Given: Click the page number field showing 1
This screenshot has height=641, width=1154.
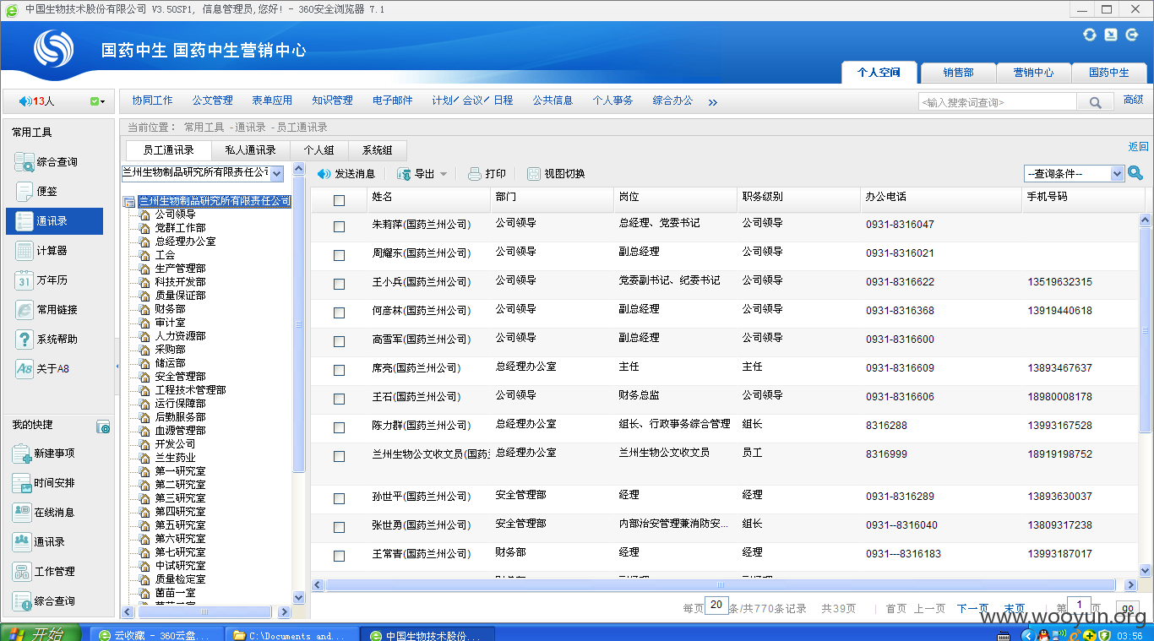Looking at the screenshot, I should pos(1079,606).
